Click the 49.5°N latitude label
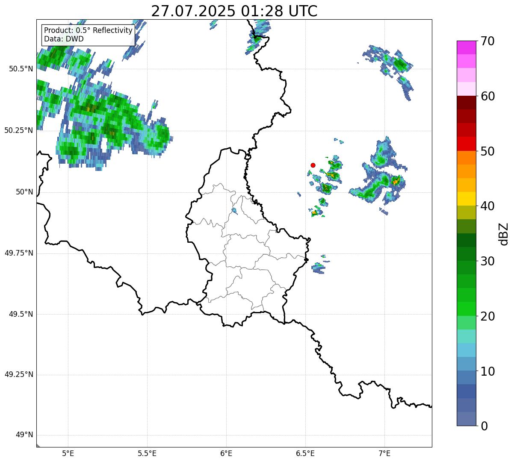Screen dimensions: 514x462 pyautogui.click(x=21, y=314)
